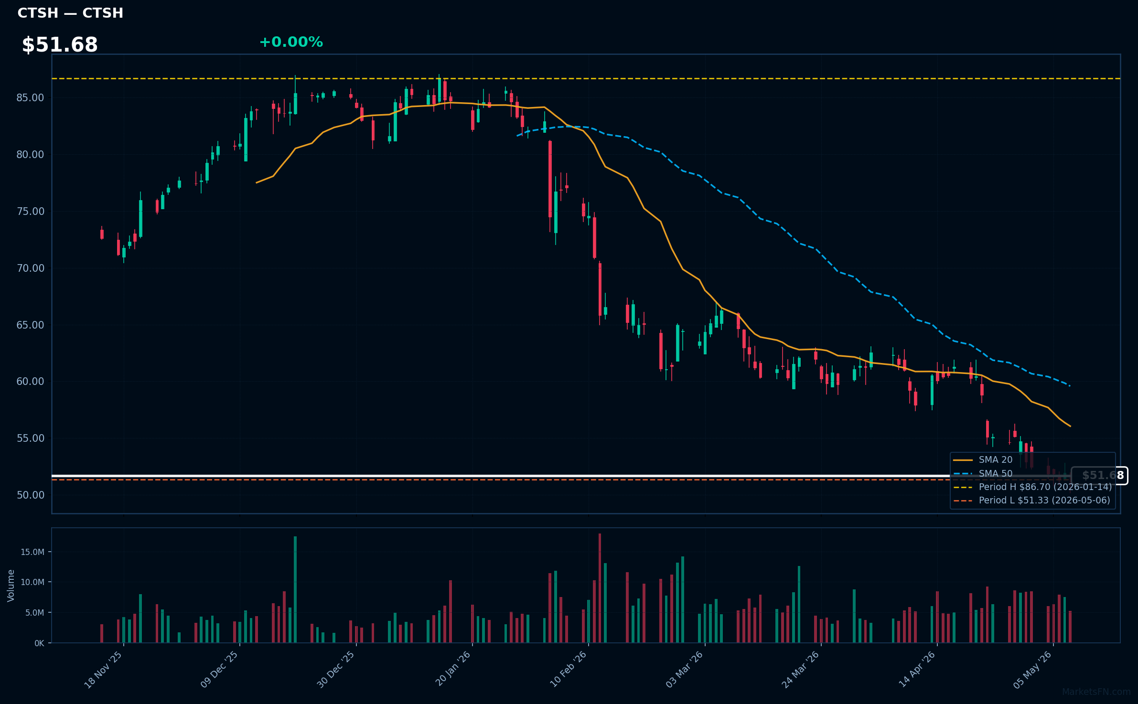Click the 09 Dec '25 date label
1138x704 pixels.
tap(219, 670)
